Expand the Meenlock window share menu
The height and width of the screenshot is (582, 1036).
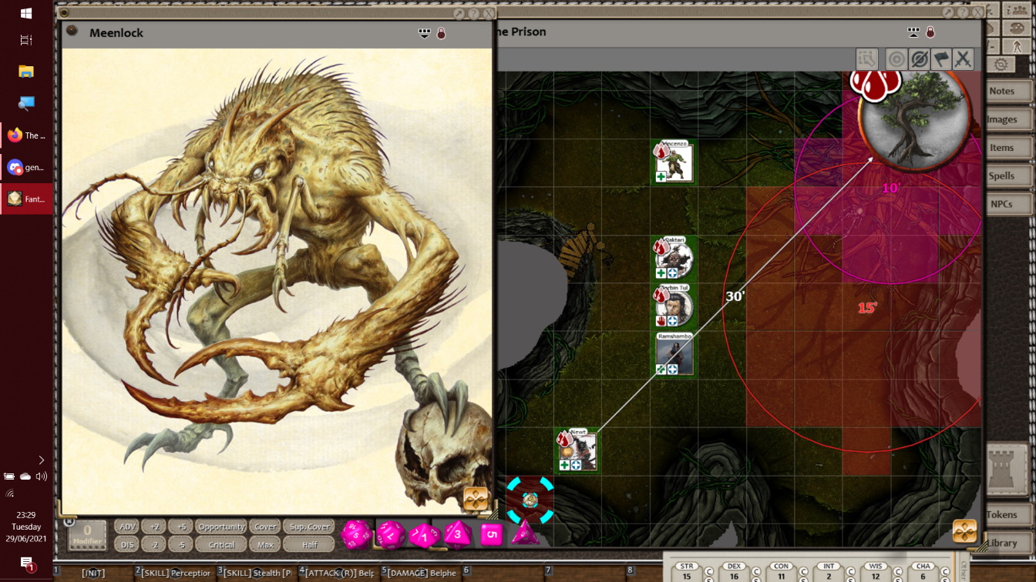(424, 33)
